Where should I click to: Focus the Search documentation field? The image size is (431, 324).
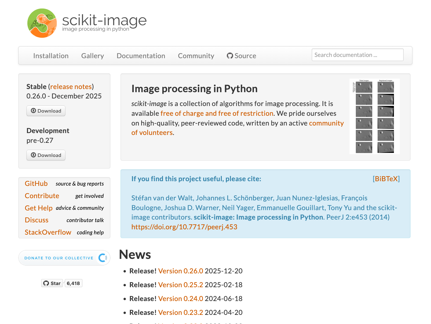(x=357, y=55)
